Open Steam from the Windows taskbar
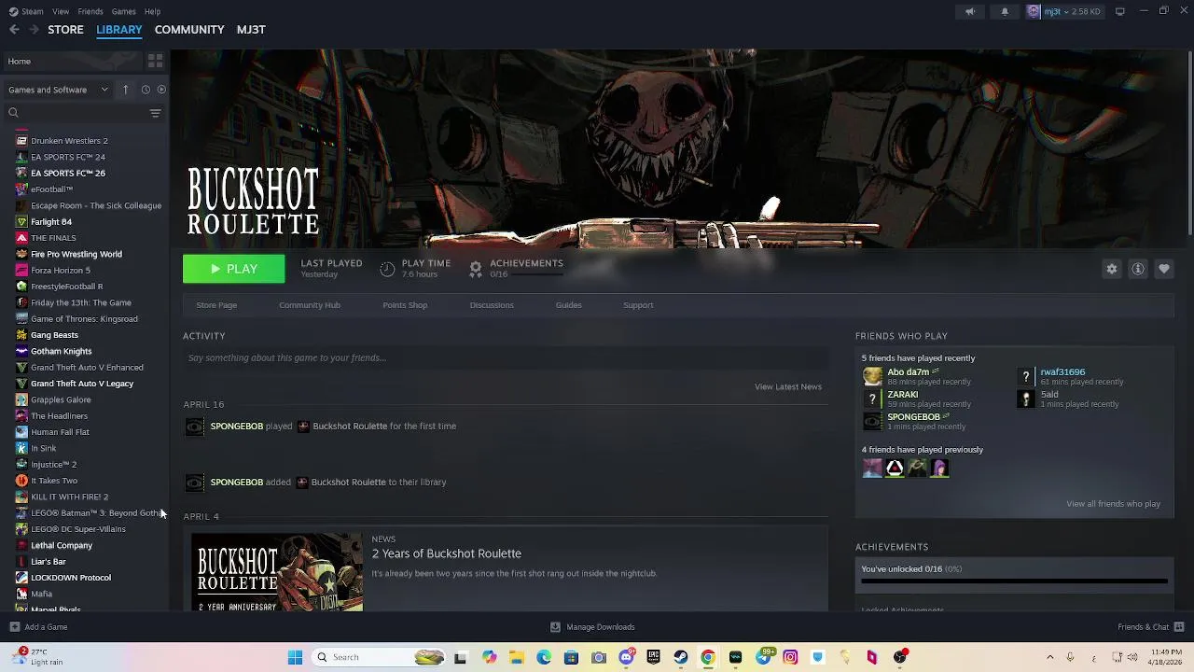 coord(681,657)
